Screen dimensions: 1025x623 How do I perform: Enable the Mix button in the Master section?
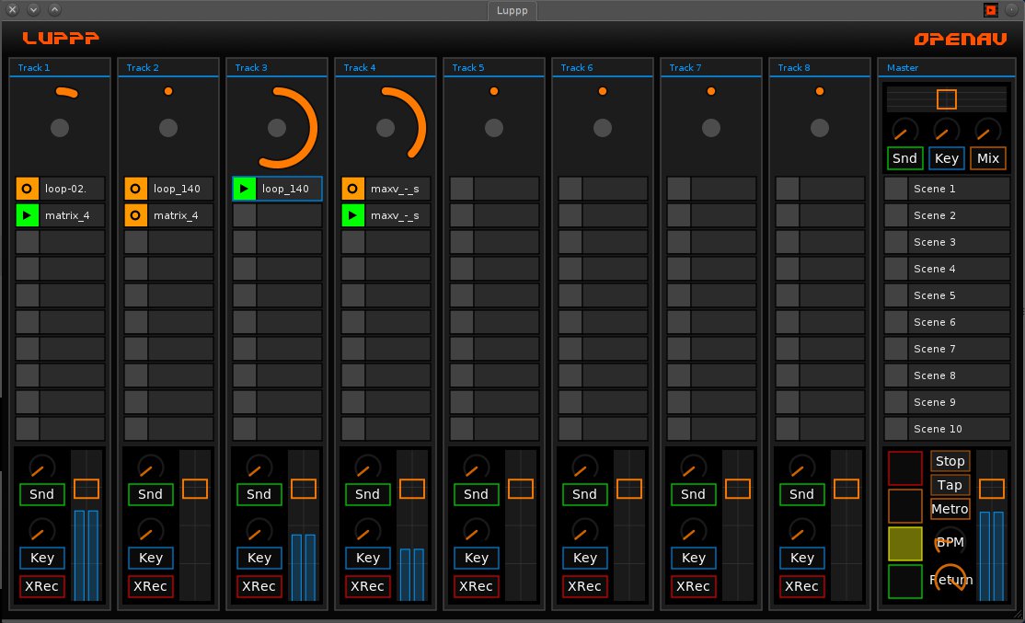(988, 158)
